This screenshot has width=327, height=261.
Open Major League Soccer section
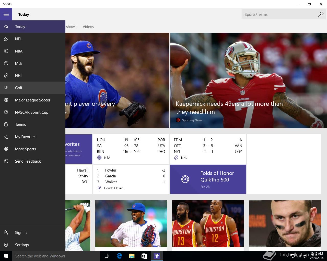pos(33,100)
